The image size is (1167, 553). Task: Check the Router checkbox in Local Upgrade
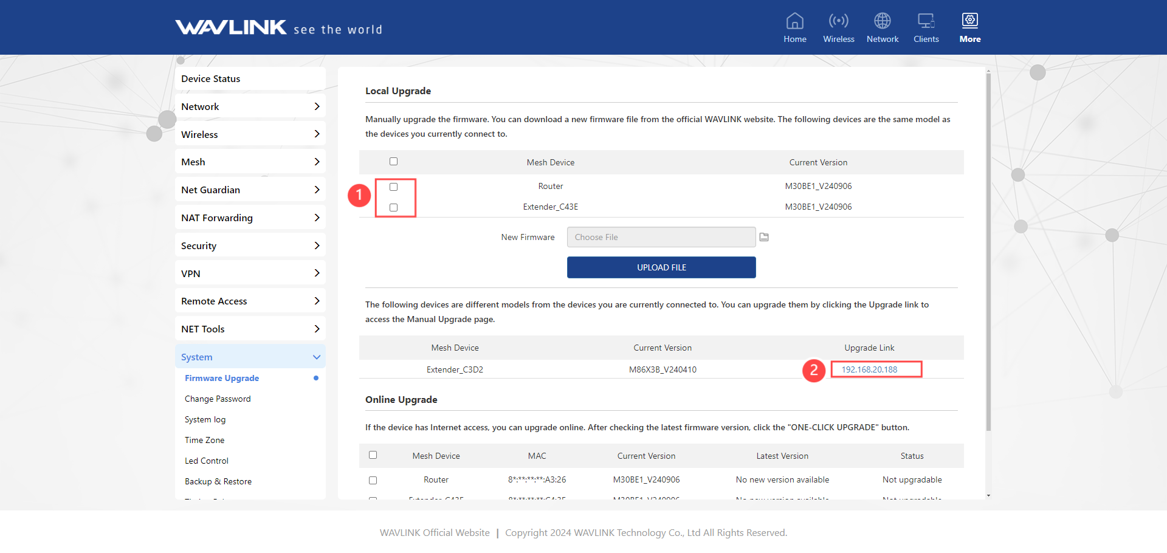(x=393, y=187)
